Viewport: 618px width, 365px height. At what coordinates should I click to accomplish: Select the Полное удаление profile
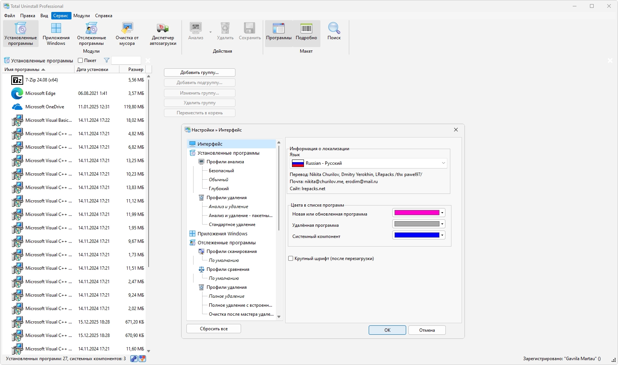tap(226, 296)
